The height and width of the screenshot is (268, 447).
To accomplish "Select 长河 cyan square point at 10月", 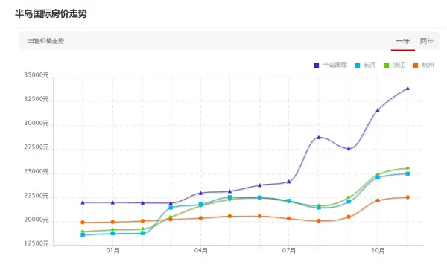I will pyautogui.click(x=378, y=177).
